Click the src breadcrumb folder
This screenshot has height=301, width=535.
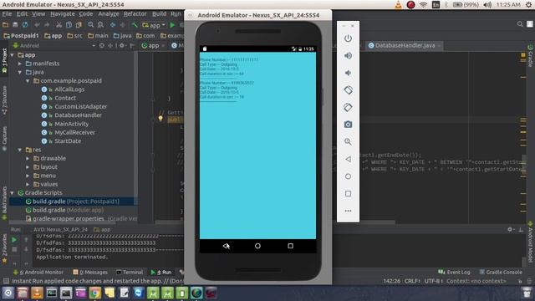click(74, 35)
